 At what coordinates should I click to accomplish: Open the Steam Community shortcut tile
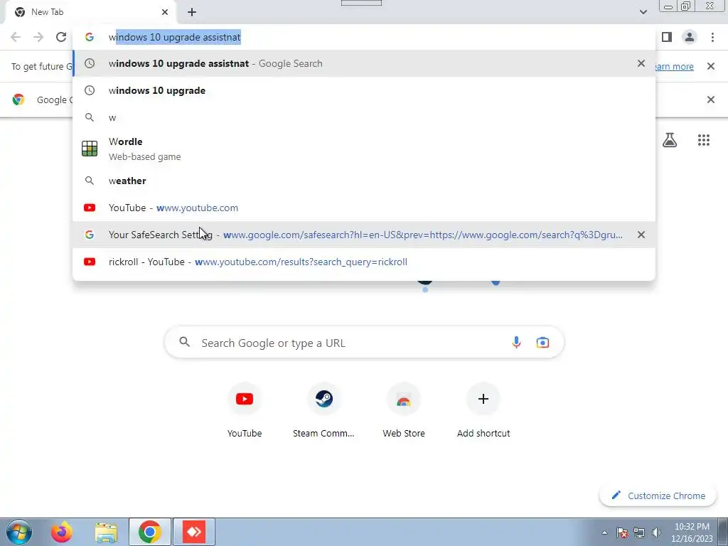[x=323, y=410]
